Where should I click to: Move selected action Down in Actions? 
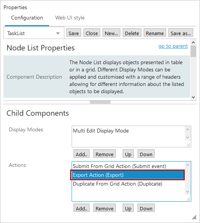(146, 208)
